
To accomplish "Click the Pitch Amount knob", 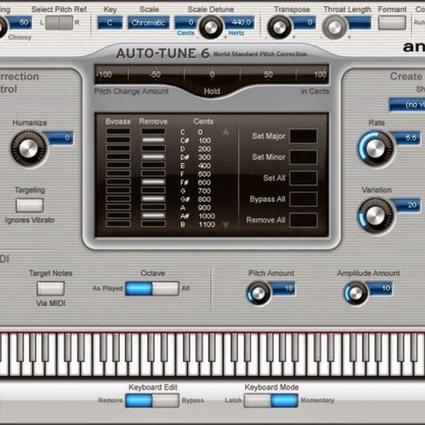I will tap(259, 293).
